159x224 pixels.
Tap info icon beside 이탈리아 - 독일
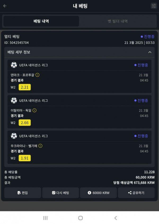(34, 110)
